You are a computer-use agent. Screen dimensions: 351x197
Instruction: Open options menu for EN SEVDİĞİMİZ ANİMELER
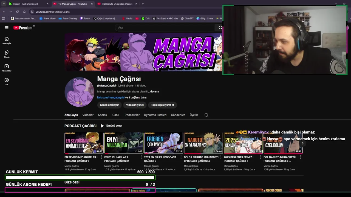coord(101,157)
